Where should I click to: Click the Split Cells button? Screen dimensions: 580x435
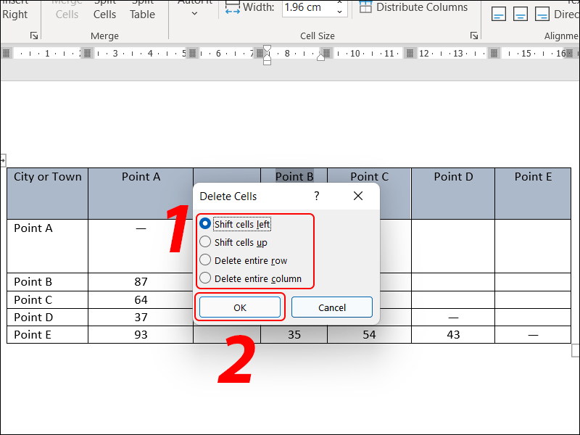[x=104, y=10]
